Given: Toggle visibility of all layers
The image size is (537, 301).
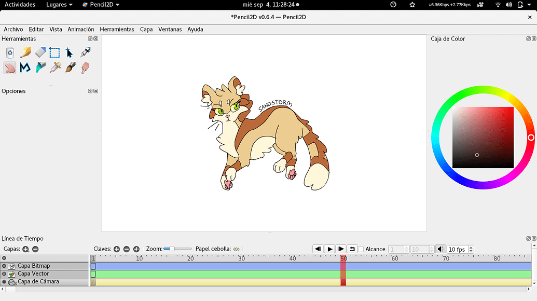Looking at the screenshot, I should [x=4, y=258].
